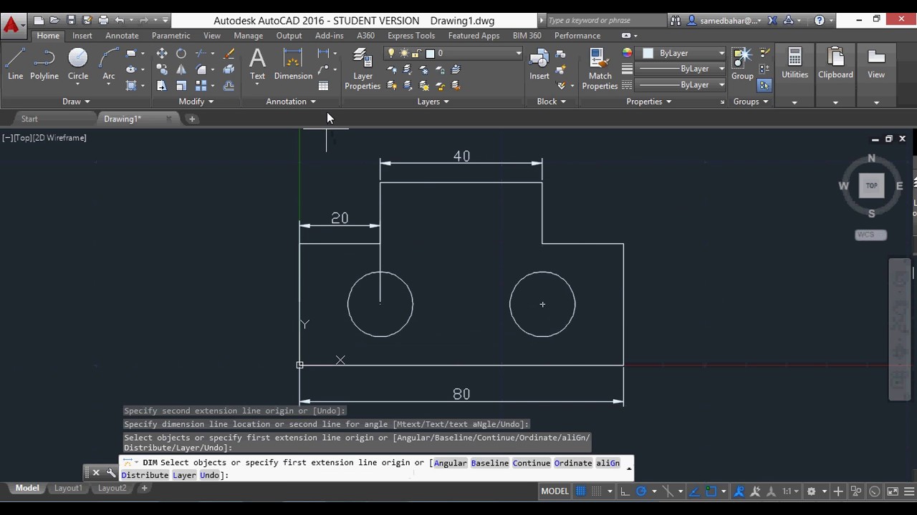Viewport: 917px width, 515px height.
Task: Click the TOP face of ViewCube
Action: (871, 185)
